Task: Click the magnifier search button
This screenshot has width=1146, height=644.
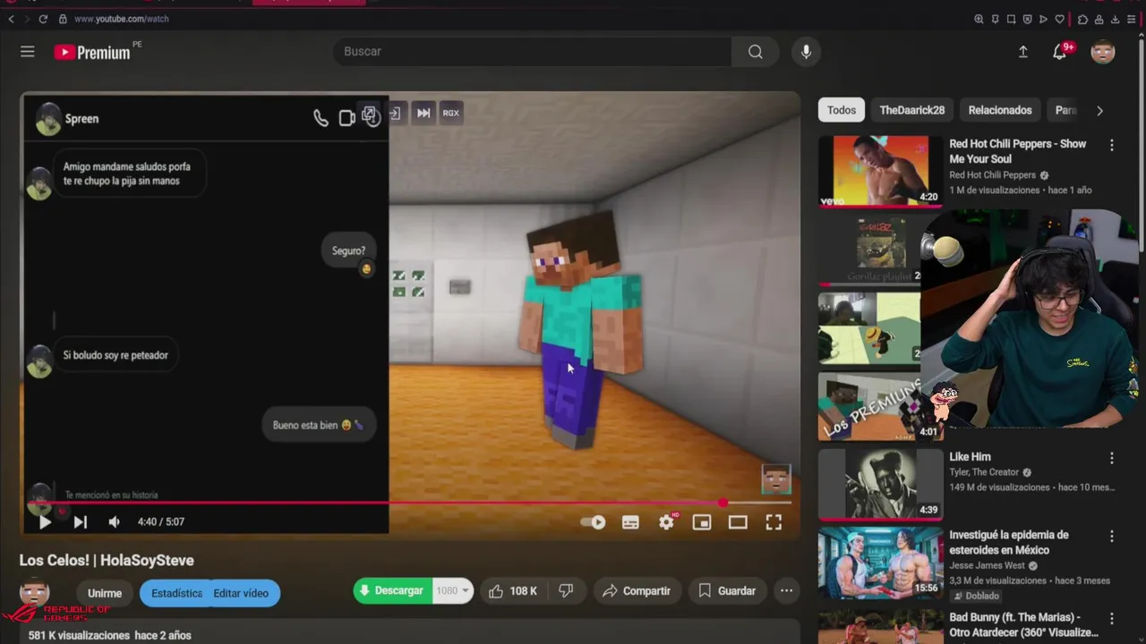Action: (x=756, y=52)
